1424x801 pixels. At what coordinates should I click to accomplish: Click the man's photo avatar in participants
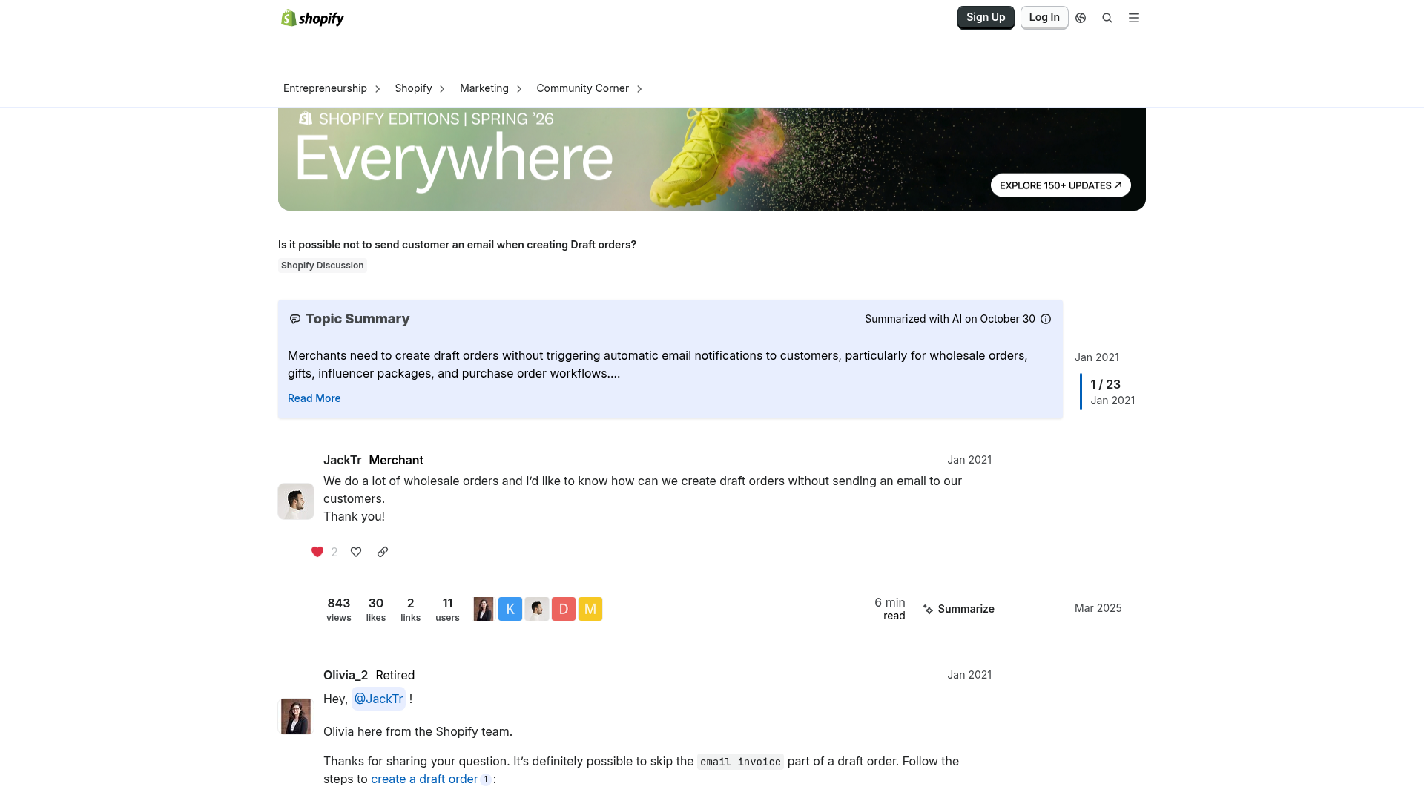537,609
